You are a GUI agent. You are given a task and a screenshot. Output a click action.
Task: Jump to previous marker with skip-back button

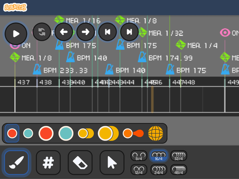click(108, 32)
